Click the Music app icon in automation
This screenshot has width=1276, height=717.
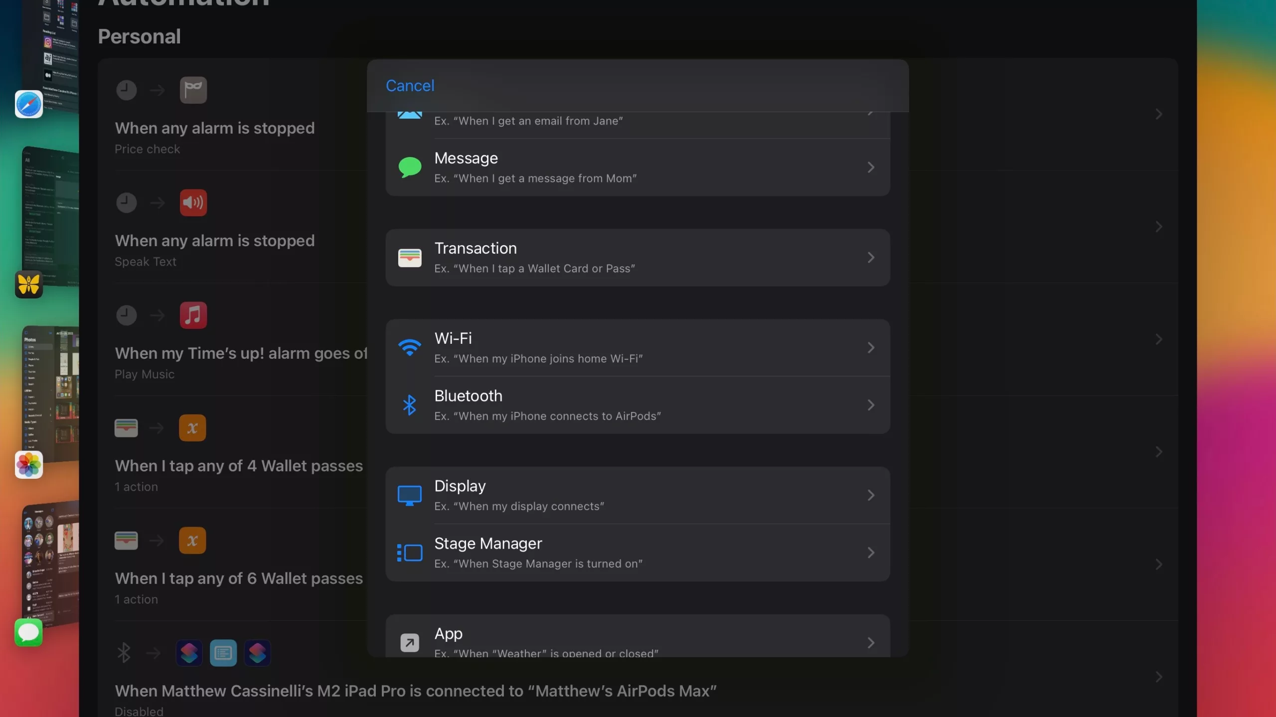pyautogui.click(x=193, y=315)
